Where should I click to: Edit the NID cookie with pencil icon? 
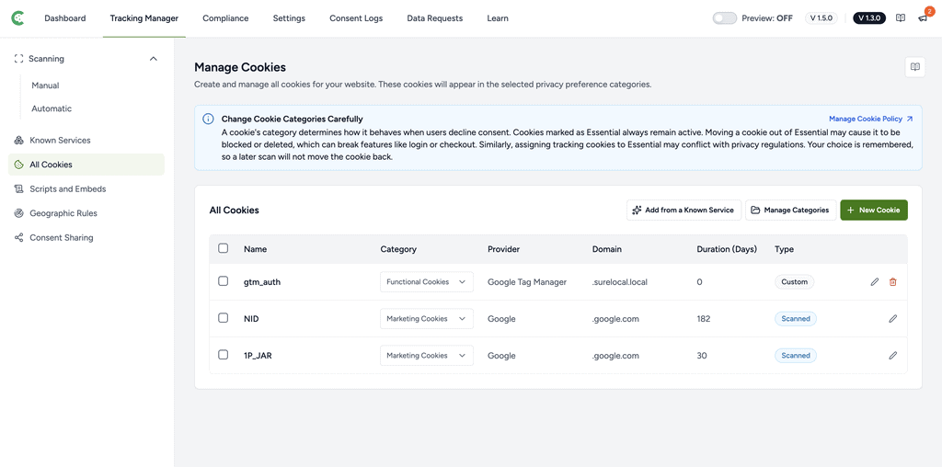(892, 319)
